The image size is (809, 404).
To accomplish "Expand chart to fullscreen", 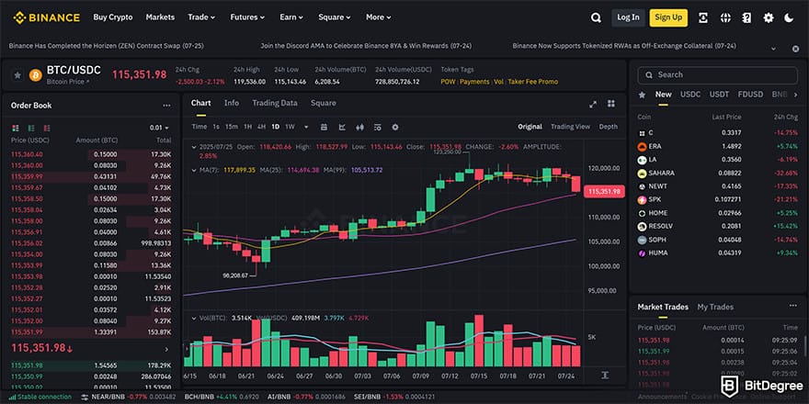I will click(x=593, y=104).
